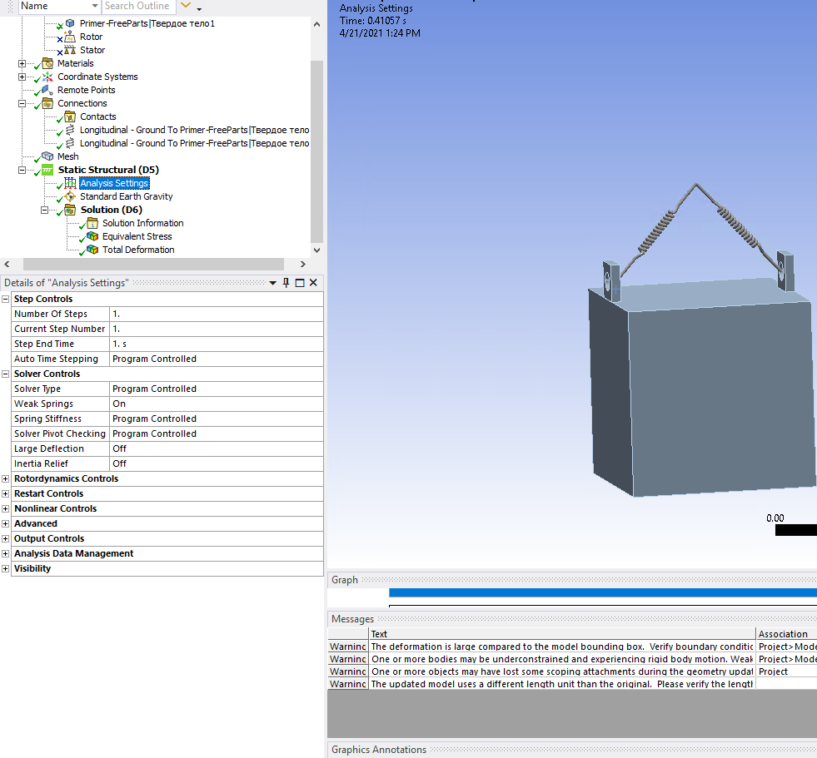
Task: Click the Remote Points icon
Action: [48, 90]
